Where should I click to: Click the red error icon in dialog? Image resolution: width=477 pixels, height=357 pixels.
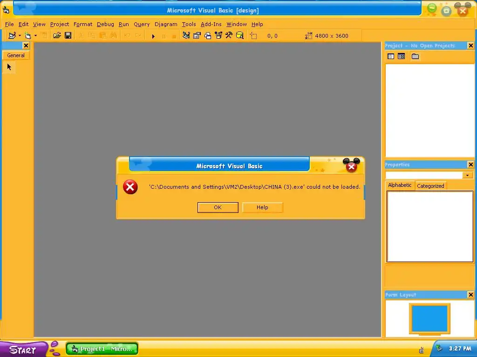point(130,187)
